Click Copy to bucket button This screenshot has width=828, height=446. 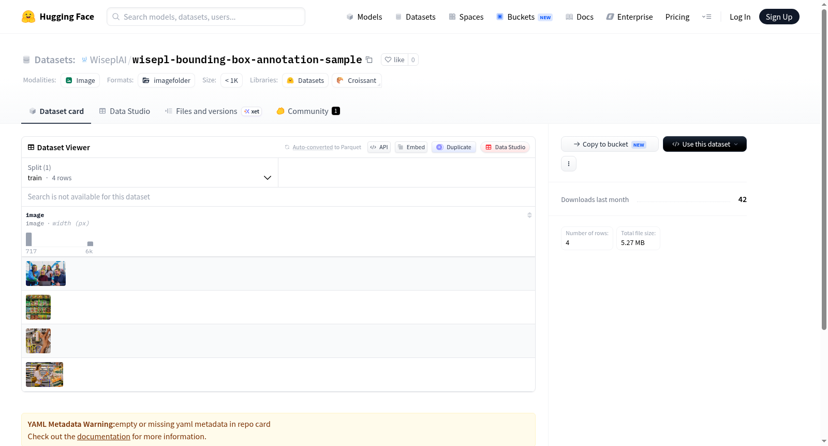tap(610, 144)
